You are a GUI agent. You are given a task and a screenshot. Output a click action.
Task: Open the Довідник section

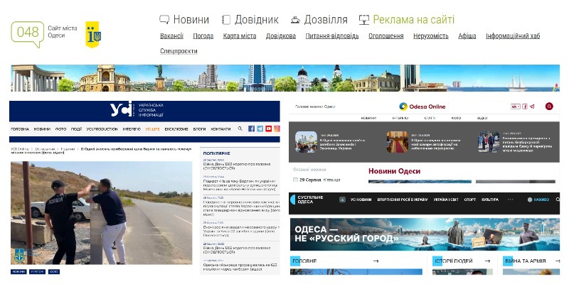pyautogui.click(x=250, y=20)
